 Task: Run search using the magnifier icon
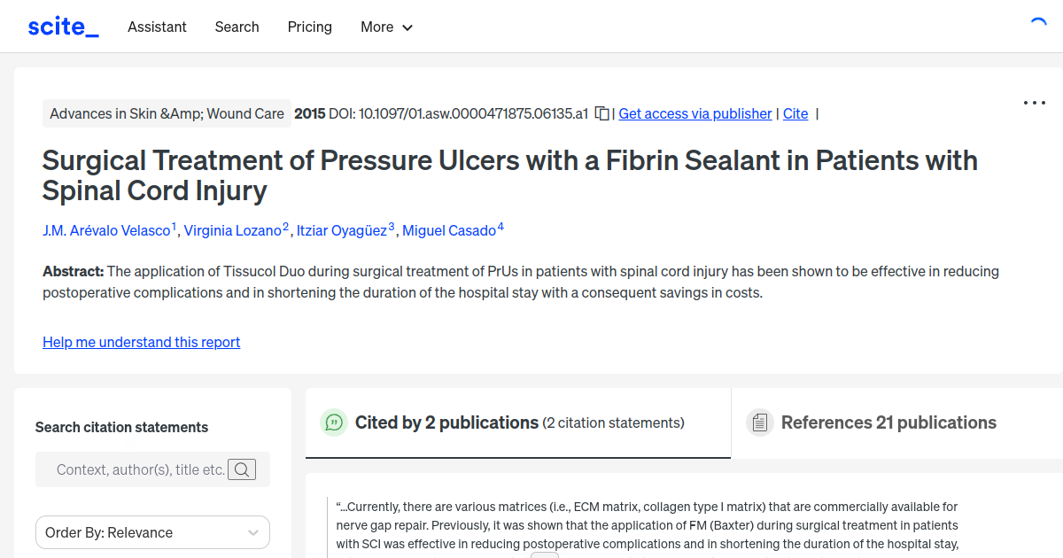(242, 469)
